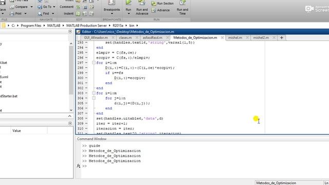Toggle a breakpoint on line 305

coord(86,103)
